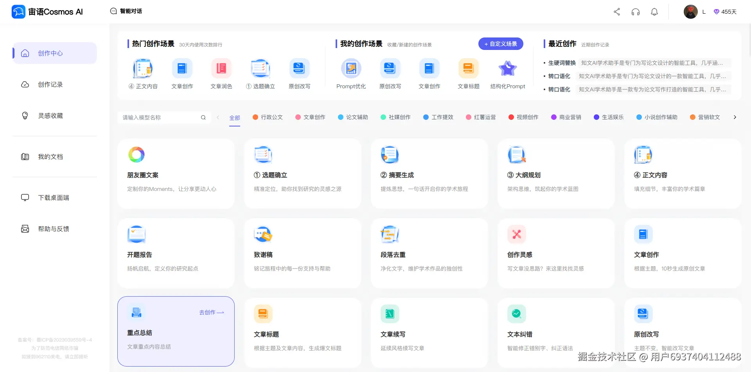This screenshot has height=372, width=751.
Task: Click the + 自定义场景 button
Action: point(501,44)
